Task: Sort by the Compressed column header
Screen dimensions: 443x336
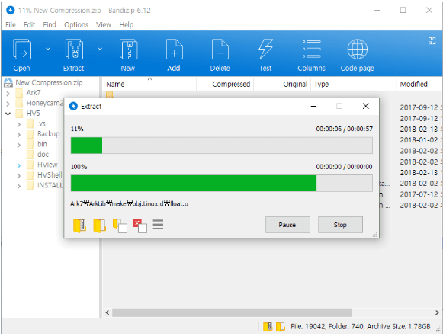Action: [225, 84]
